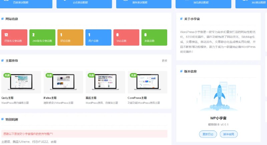Screen dimensions: 267x145
Task: Click the blue marker beside 网站信息
Action: 2,19
